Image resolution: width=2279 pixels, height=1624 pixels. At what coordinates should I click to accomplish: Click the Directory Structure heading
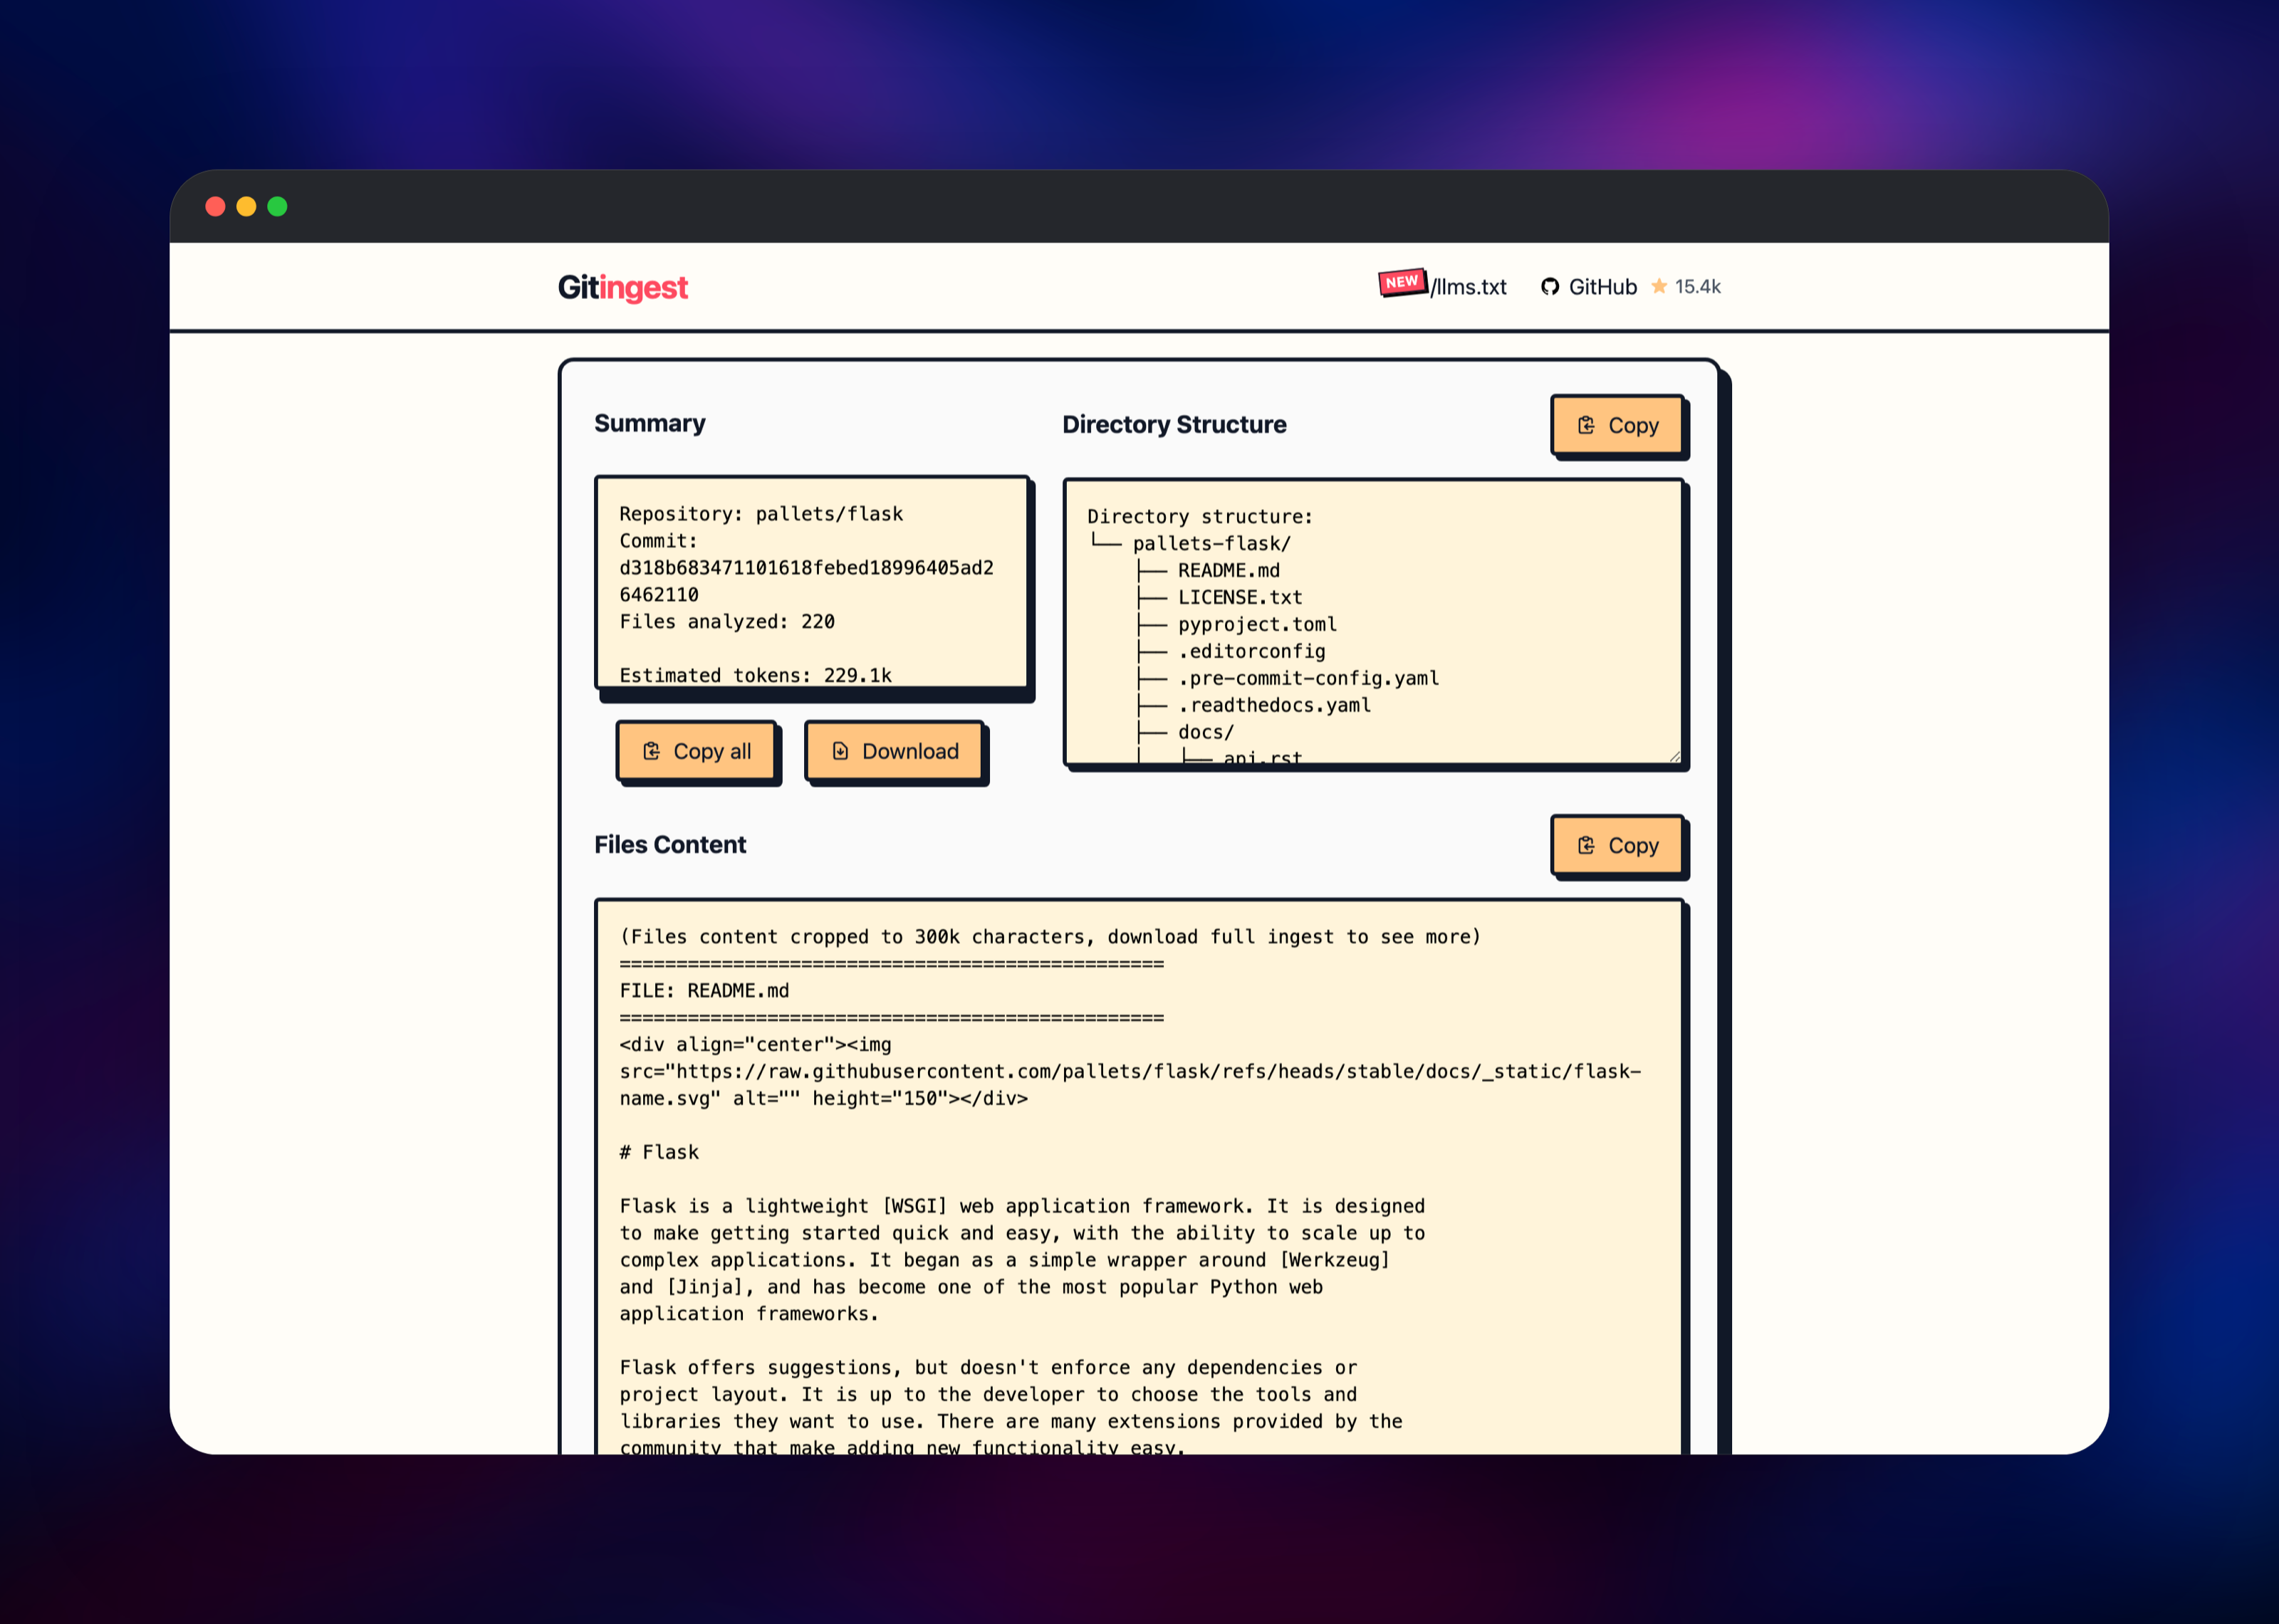[1174, 424]
